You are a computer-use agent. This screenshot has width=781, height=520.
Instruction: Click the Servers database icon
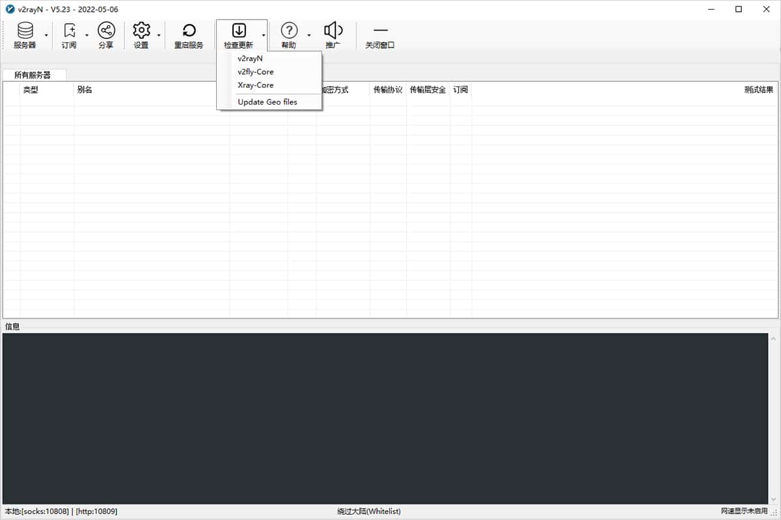click(25, 31)
